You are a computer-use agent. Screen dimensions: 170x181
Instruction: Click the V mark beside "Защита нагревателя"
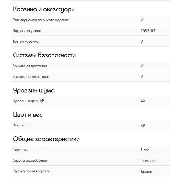[x=142, y=77]
